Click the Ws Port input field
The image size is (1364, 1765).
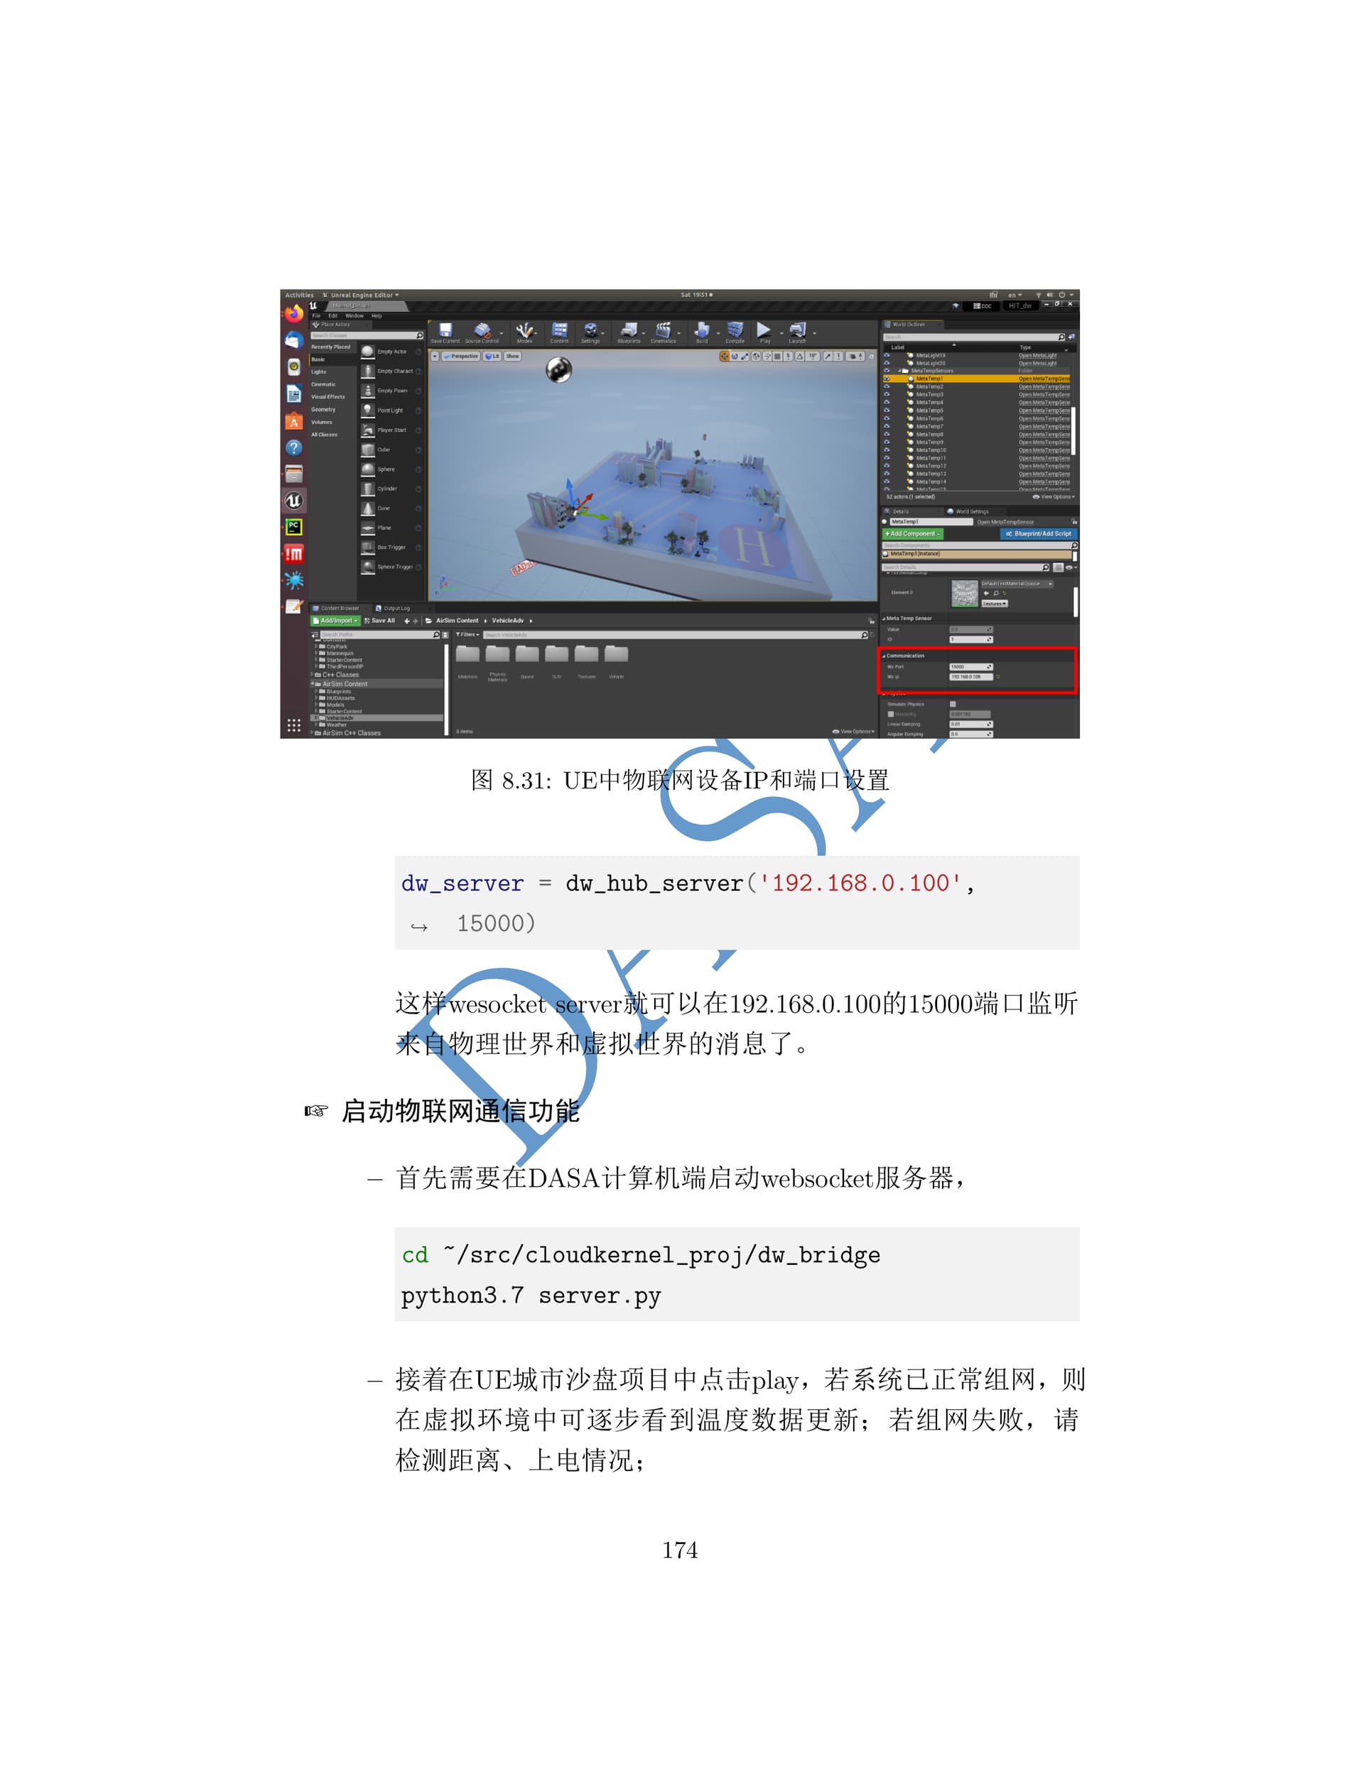968,667
